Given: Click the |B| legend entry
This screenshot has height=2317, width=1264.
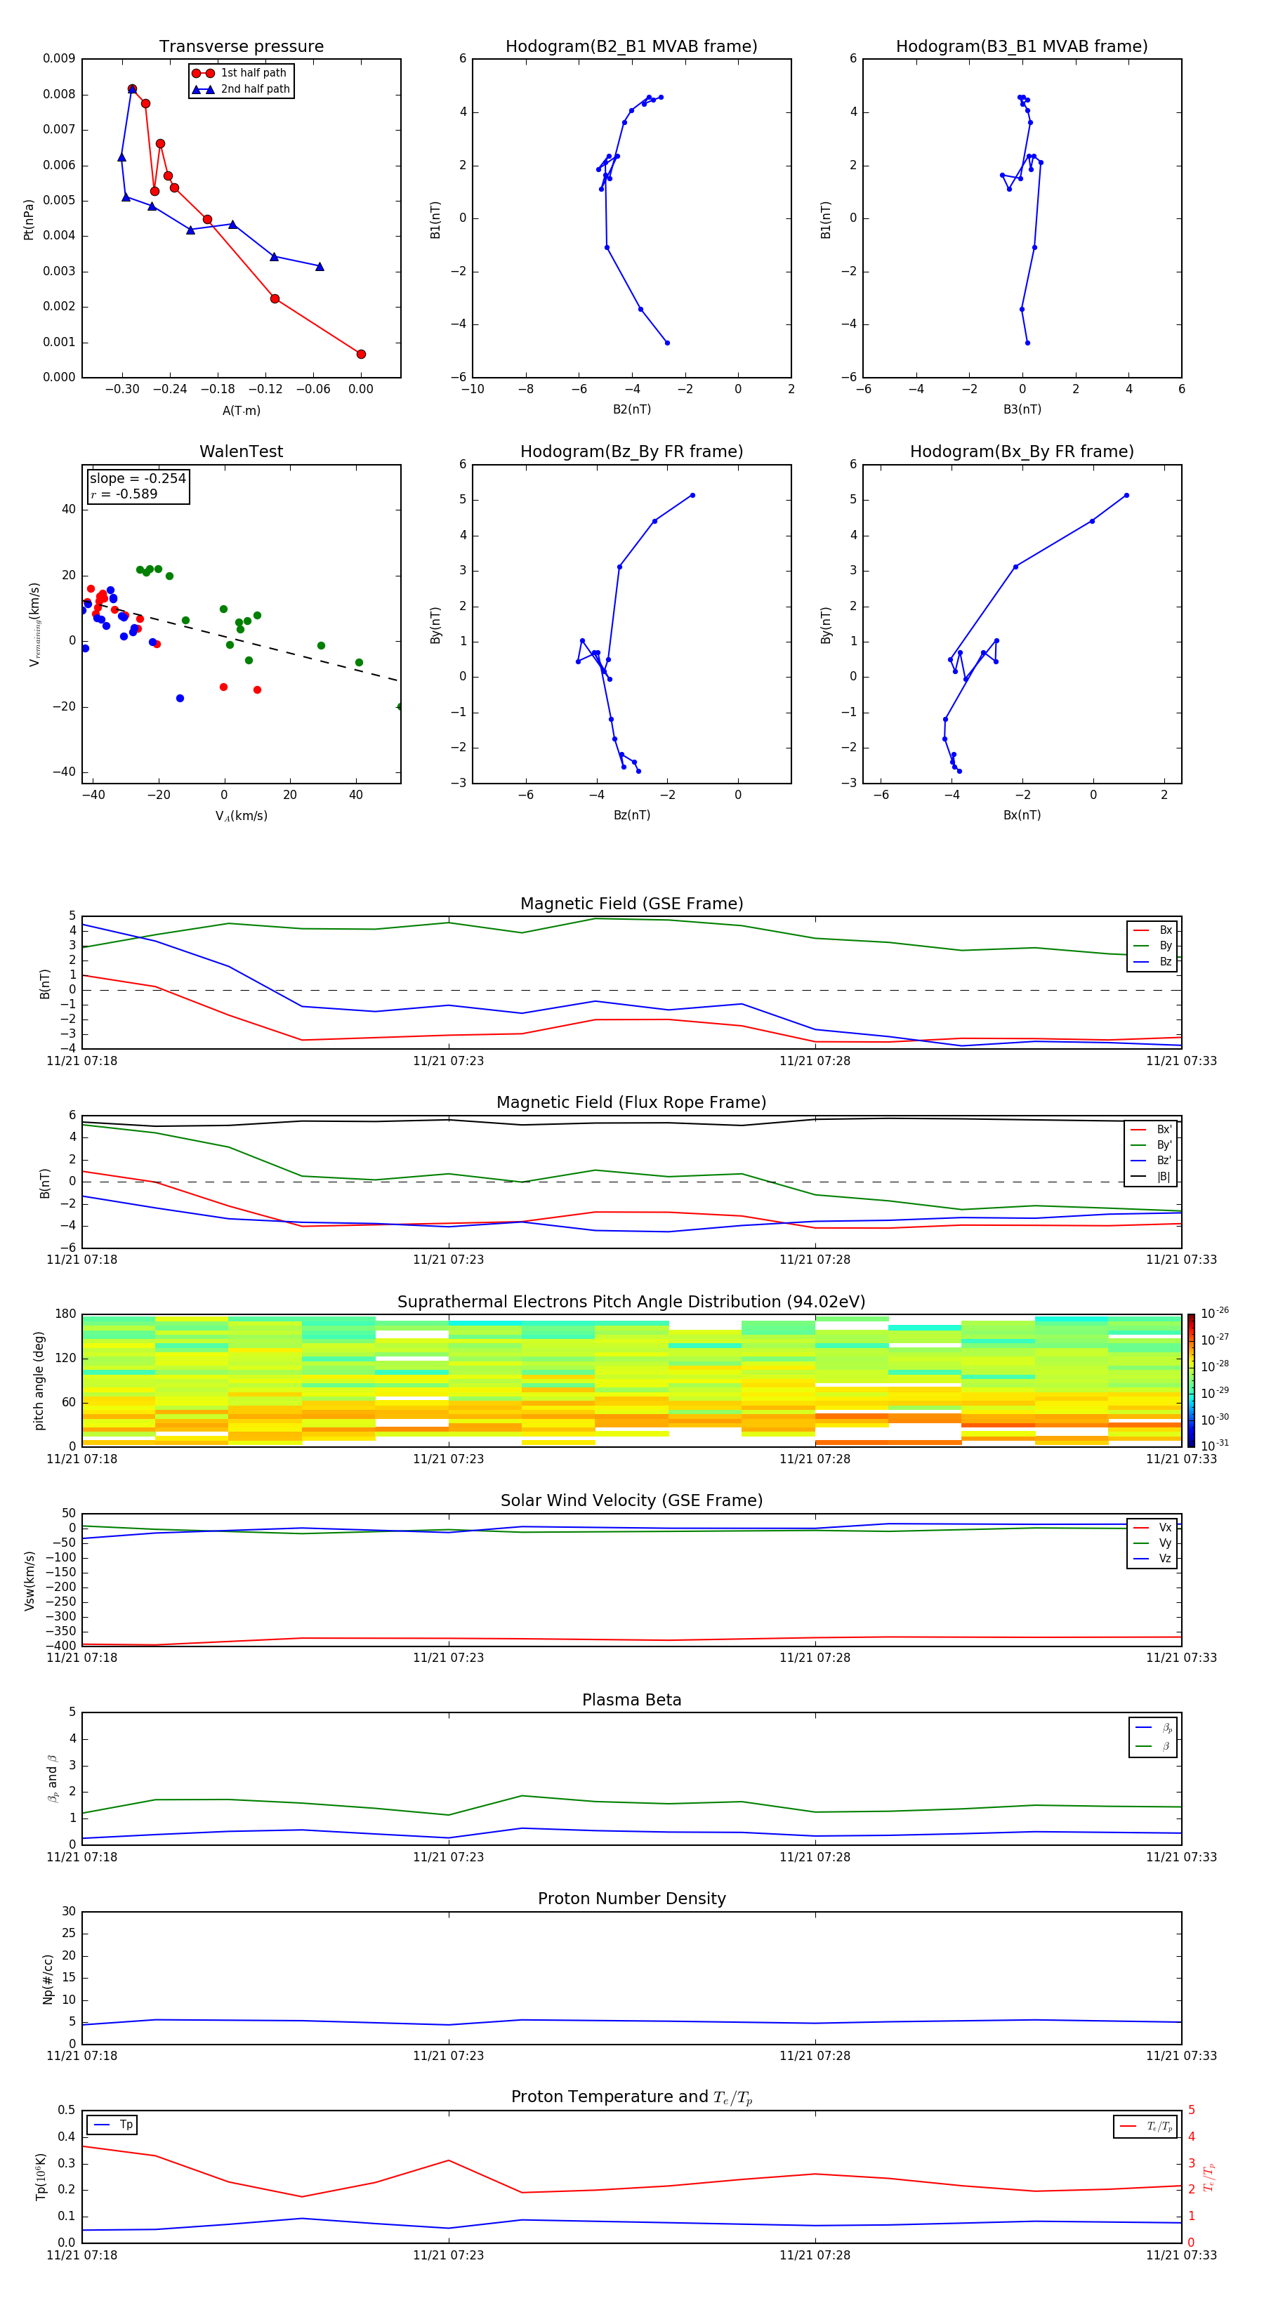Looking at the screenshot, I should [x=1152, y=1177].
